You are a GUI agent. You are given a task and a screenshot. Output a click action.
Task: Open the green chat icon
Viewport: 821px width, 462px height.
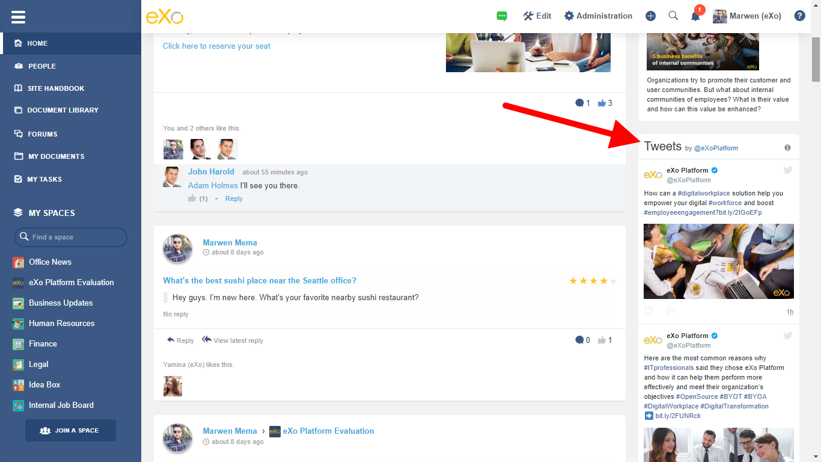(x=502, y=16)
